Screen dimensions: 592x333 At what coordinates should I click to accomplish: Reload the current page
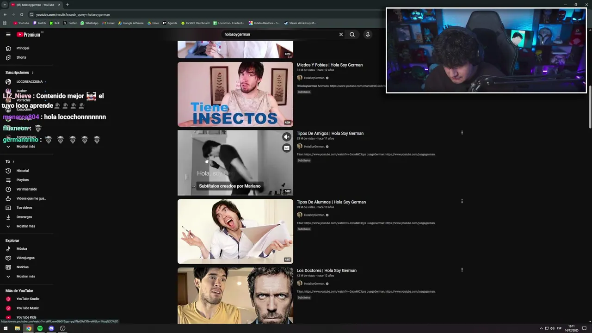pyautogui.click(x=21, y=14)
